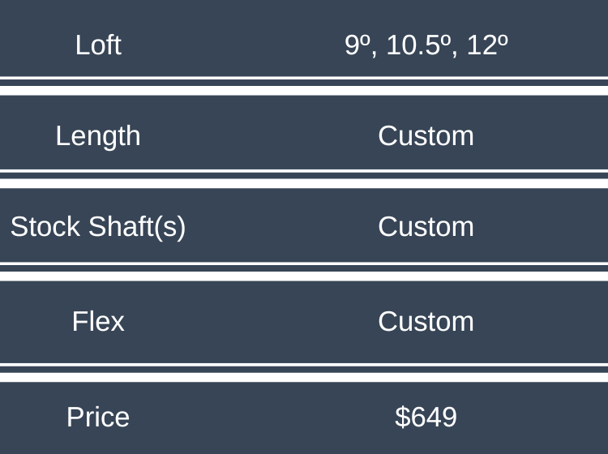Click Custom value in the Length row
The height and width of the screenshot is (454, 608).
pos(426,135)
